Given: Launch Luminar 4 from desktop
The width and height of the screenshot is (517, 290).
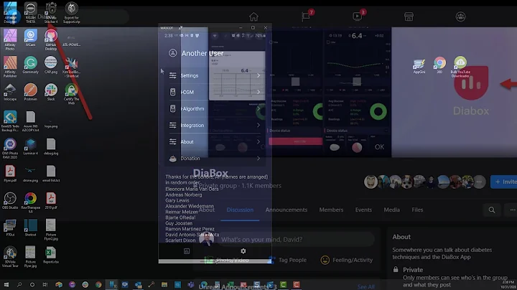Looking at the screenshot, I should 30,146.
